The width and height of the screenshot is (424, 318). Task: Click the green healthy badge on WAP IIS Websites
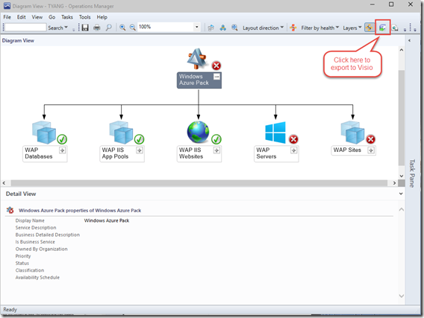[x=216, y=139]
